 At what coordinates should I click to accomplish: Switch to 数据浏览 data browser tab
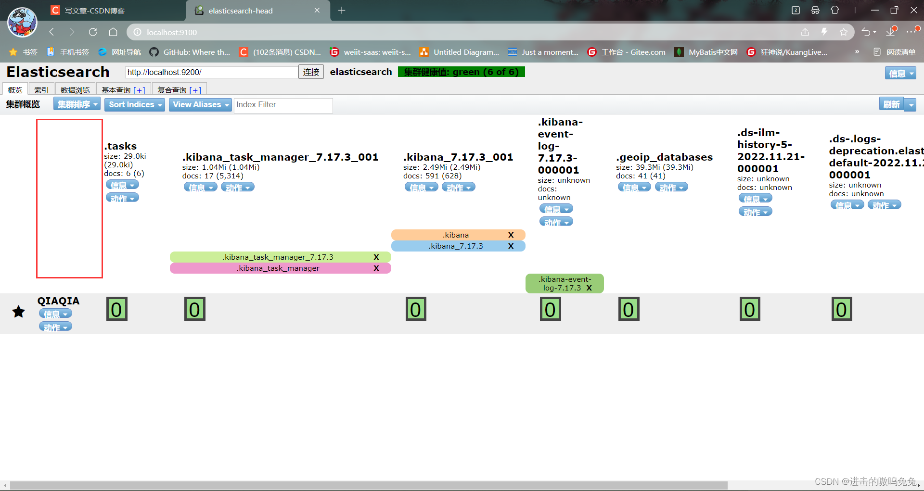[x=75, y=89]
